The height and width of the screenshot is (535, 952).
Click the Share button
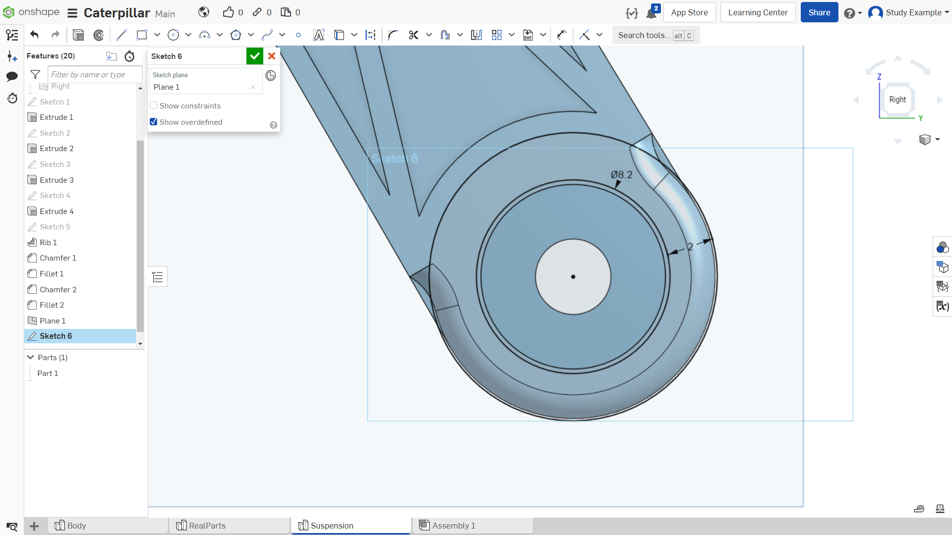click(x=819, y=12)
